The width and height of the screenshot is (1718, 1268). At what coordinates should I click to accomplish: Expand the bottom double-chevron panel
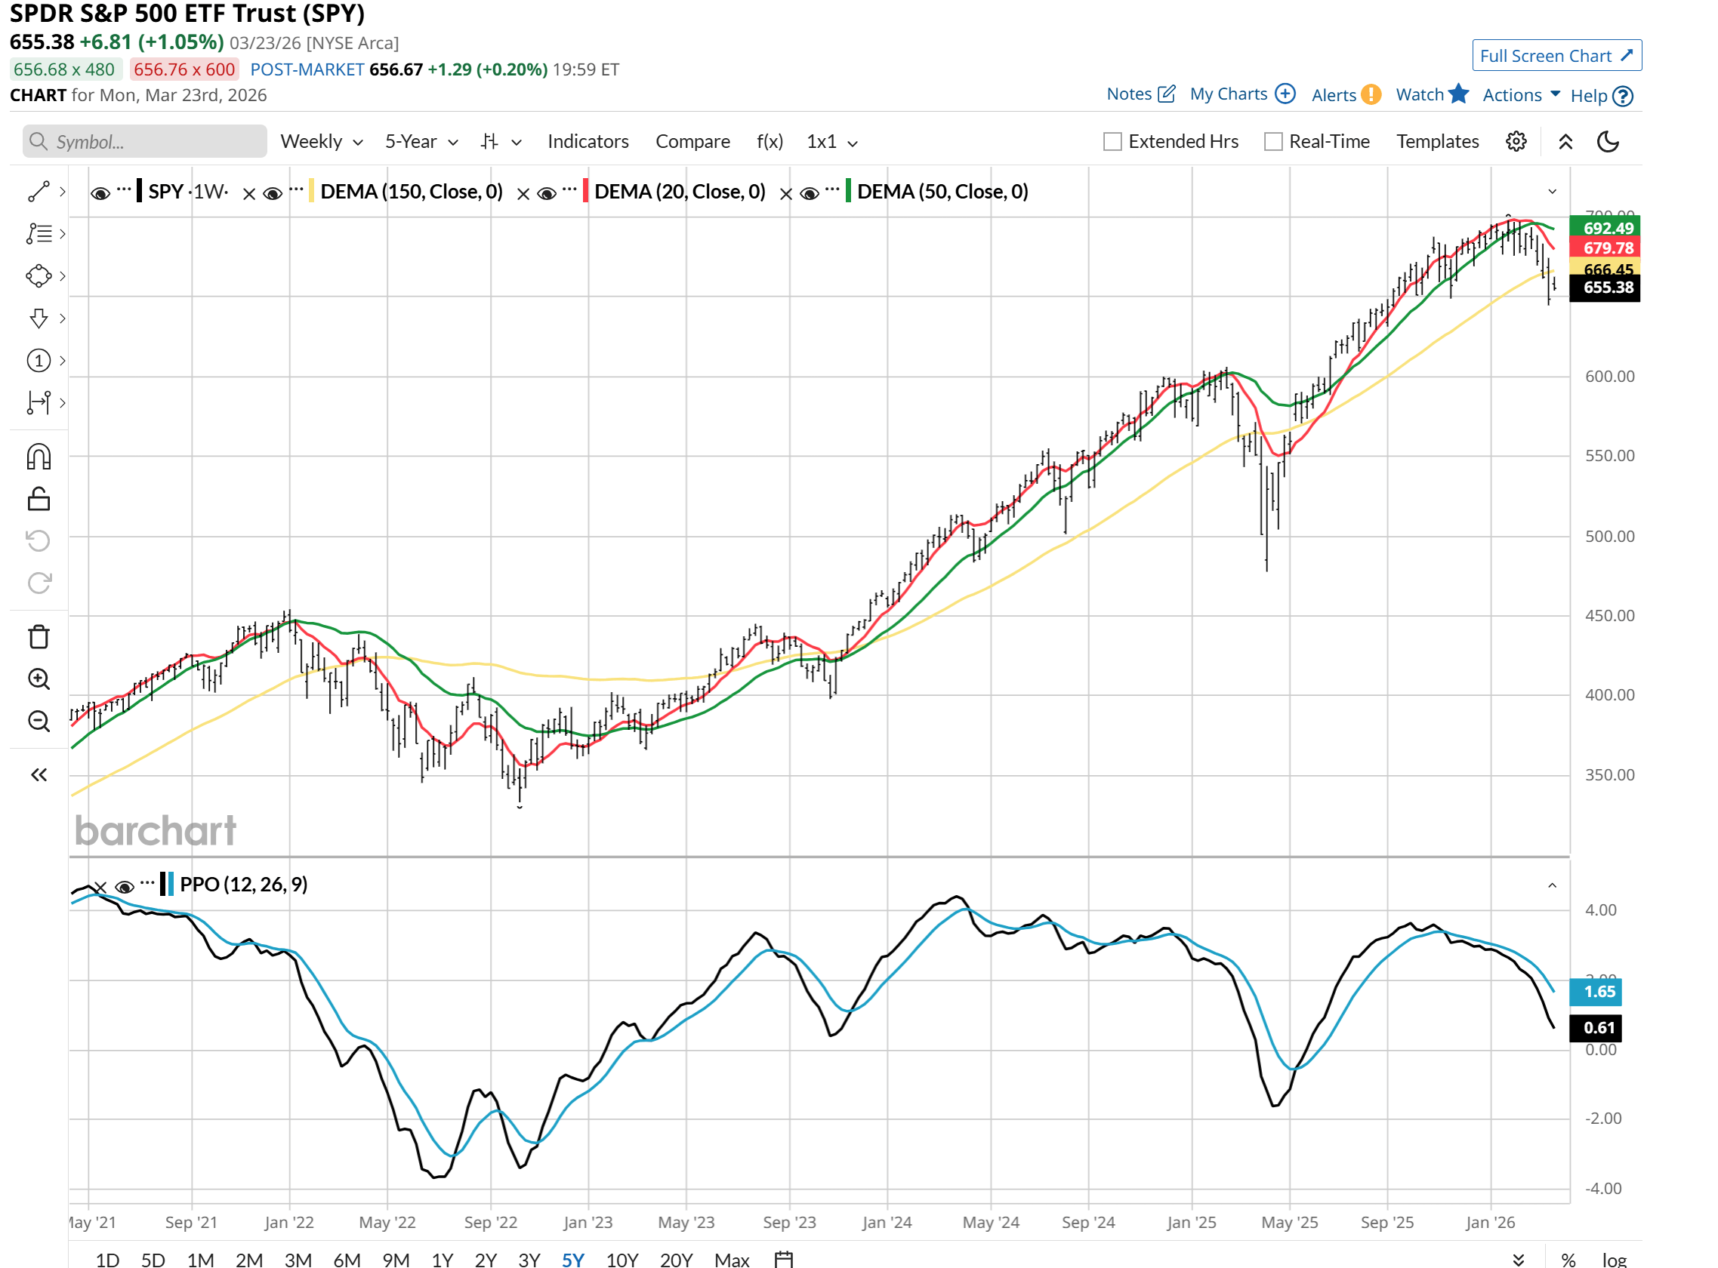point(1519,1260)
